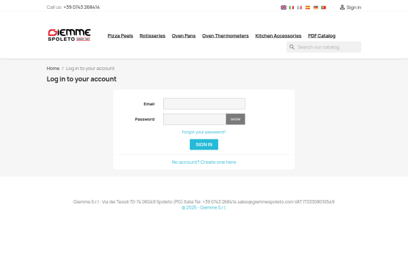
Task: Open the Oven Pans menu
Action: [184, 36]
